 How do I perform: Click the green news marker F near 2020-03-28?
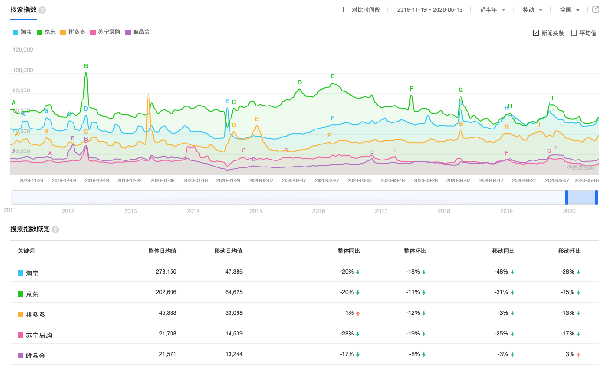[x=411, y=89]
